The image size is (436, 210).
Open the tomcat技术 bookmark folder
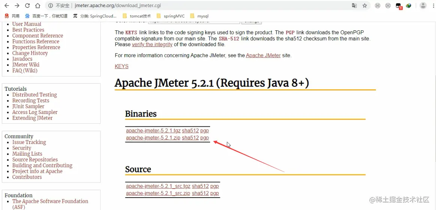(x=137, y=16)
